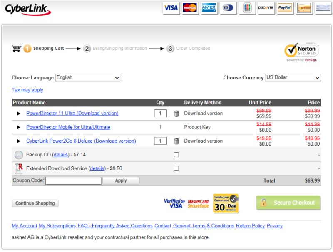Viewport: 333px width, 252px height.
Task: Open the Tax may apply link
Action: (x=27, y=90)
